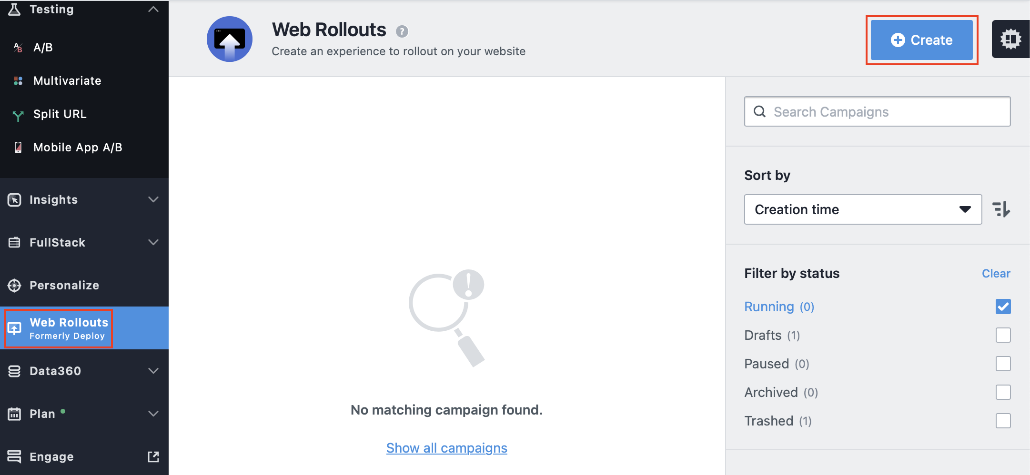The width and height of the screenshot is (1030, 475).
Task: Click the Web Rollouts help question icon
Action: click(x=402, y=31)
